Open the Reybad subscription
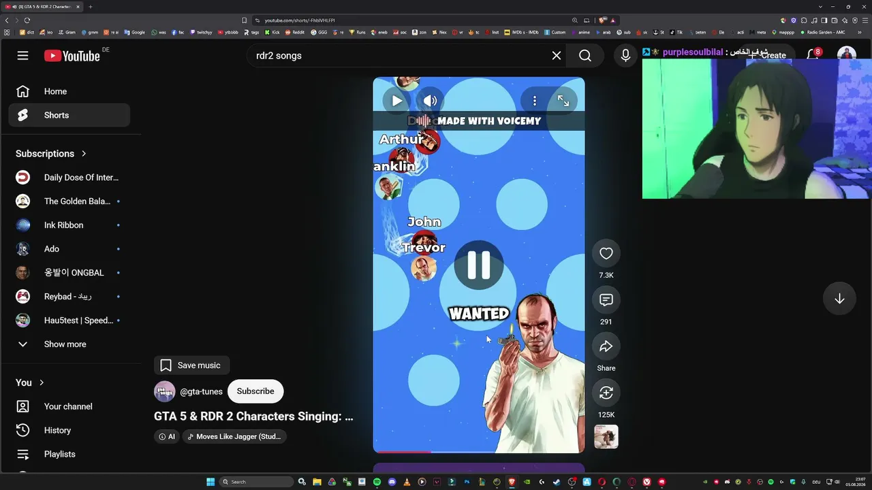The image size is (872, 490). [x=69, y=297]
